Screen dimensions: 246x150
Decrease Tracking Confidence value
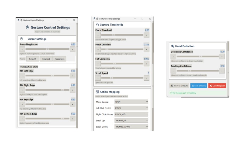pyautogui.click(x=173, y=71)
